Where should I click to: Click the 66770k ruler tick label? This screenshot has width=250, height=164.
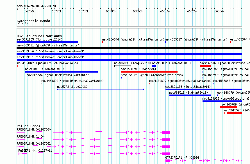tap(57, 12)
